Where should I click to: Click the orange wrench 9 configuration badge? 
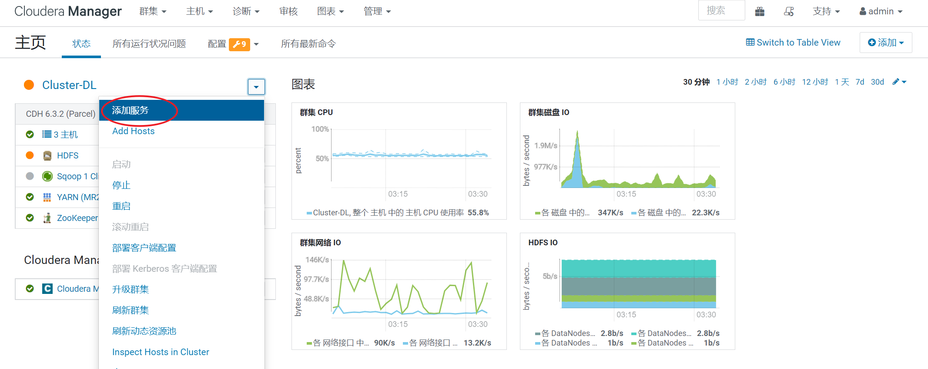pyautogui.click(x=239, y=44)
